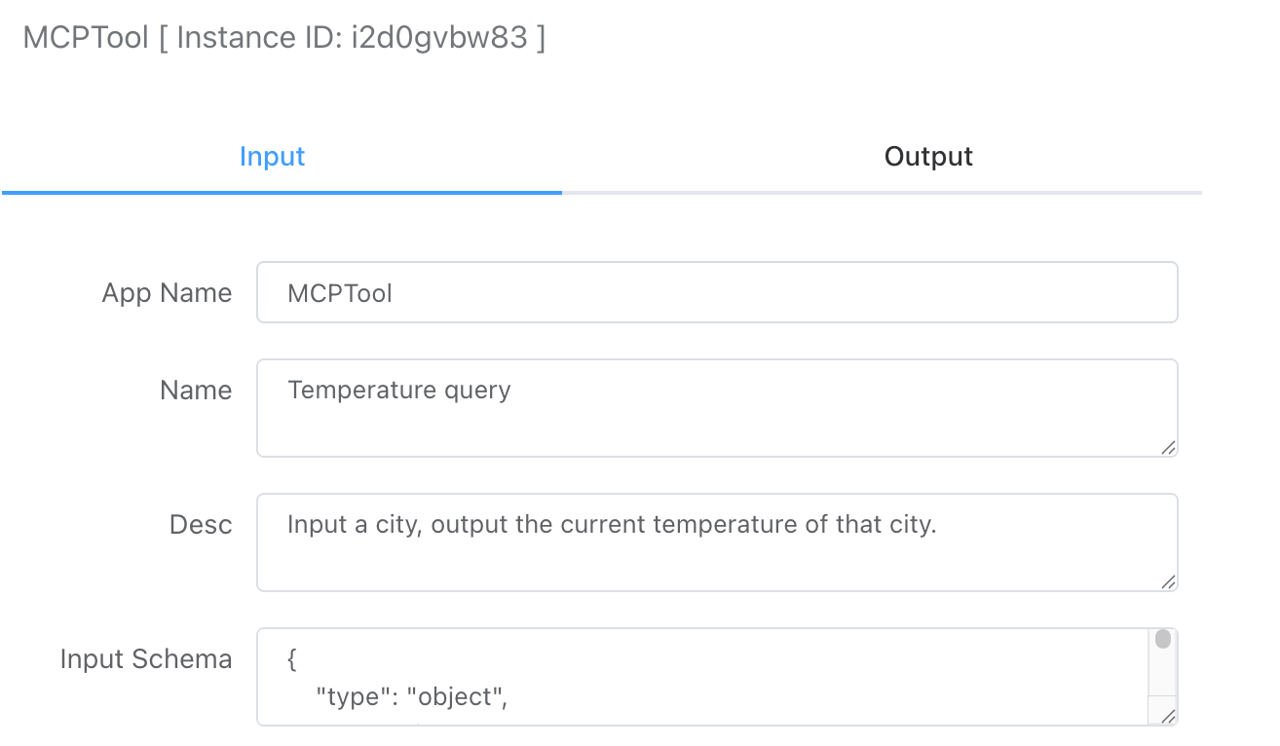This screenshot has width=1280, height=746.
Task: Click the Desc field label
Action: 201,525
